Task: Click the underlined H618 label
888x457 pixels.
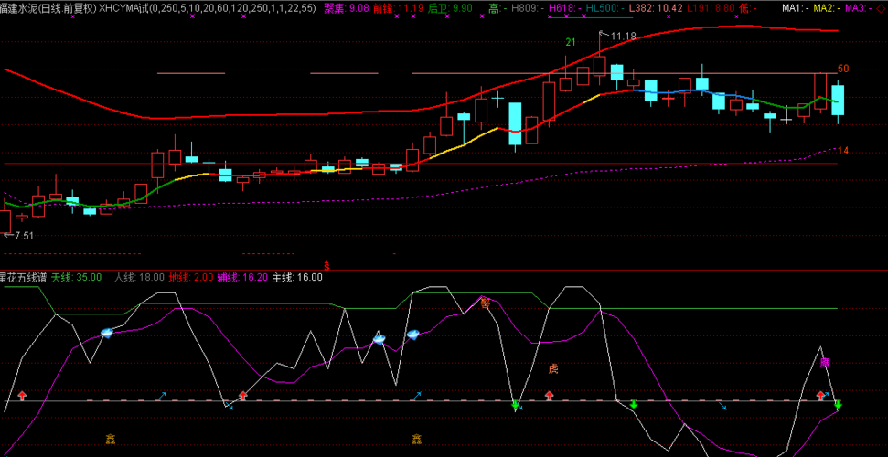Action: pyautogui.click(x=566, y=8)
